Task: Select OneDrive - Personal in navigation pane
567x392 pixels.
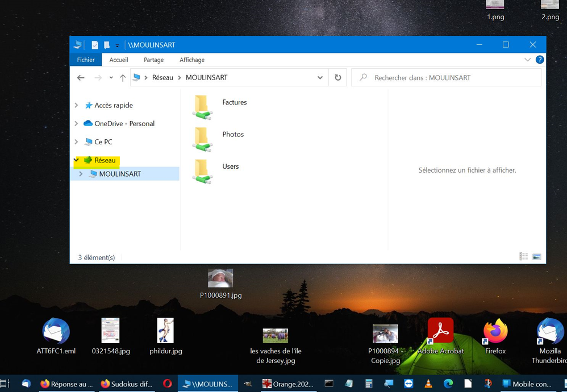Action: (x=124, y=123)
